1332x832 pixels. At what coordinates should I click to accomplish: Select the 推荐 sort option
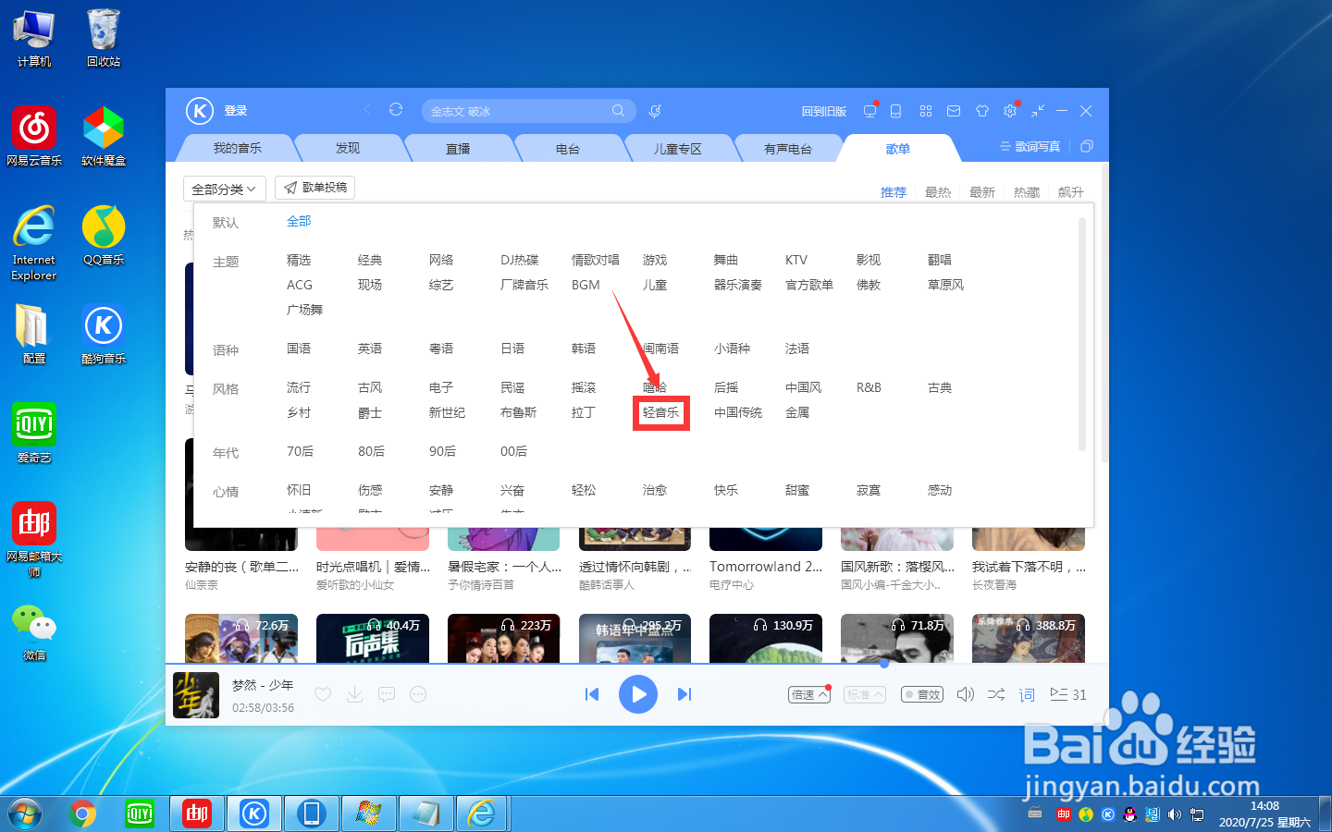[894, 192]
